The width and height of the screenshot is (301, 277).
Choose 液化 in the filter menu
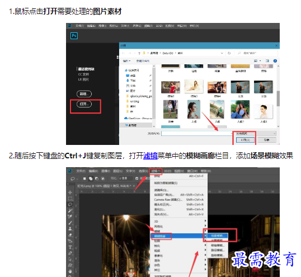click(178, 209)
